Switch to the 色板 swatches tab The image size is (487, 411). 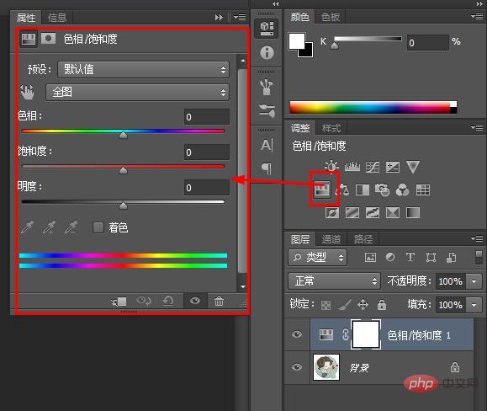[331, 17]
